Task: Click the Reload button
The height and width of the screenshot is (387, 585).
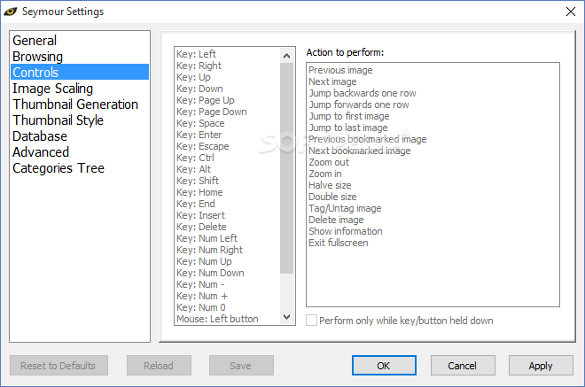Action: click(159, 366)
